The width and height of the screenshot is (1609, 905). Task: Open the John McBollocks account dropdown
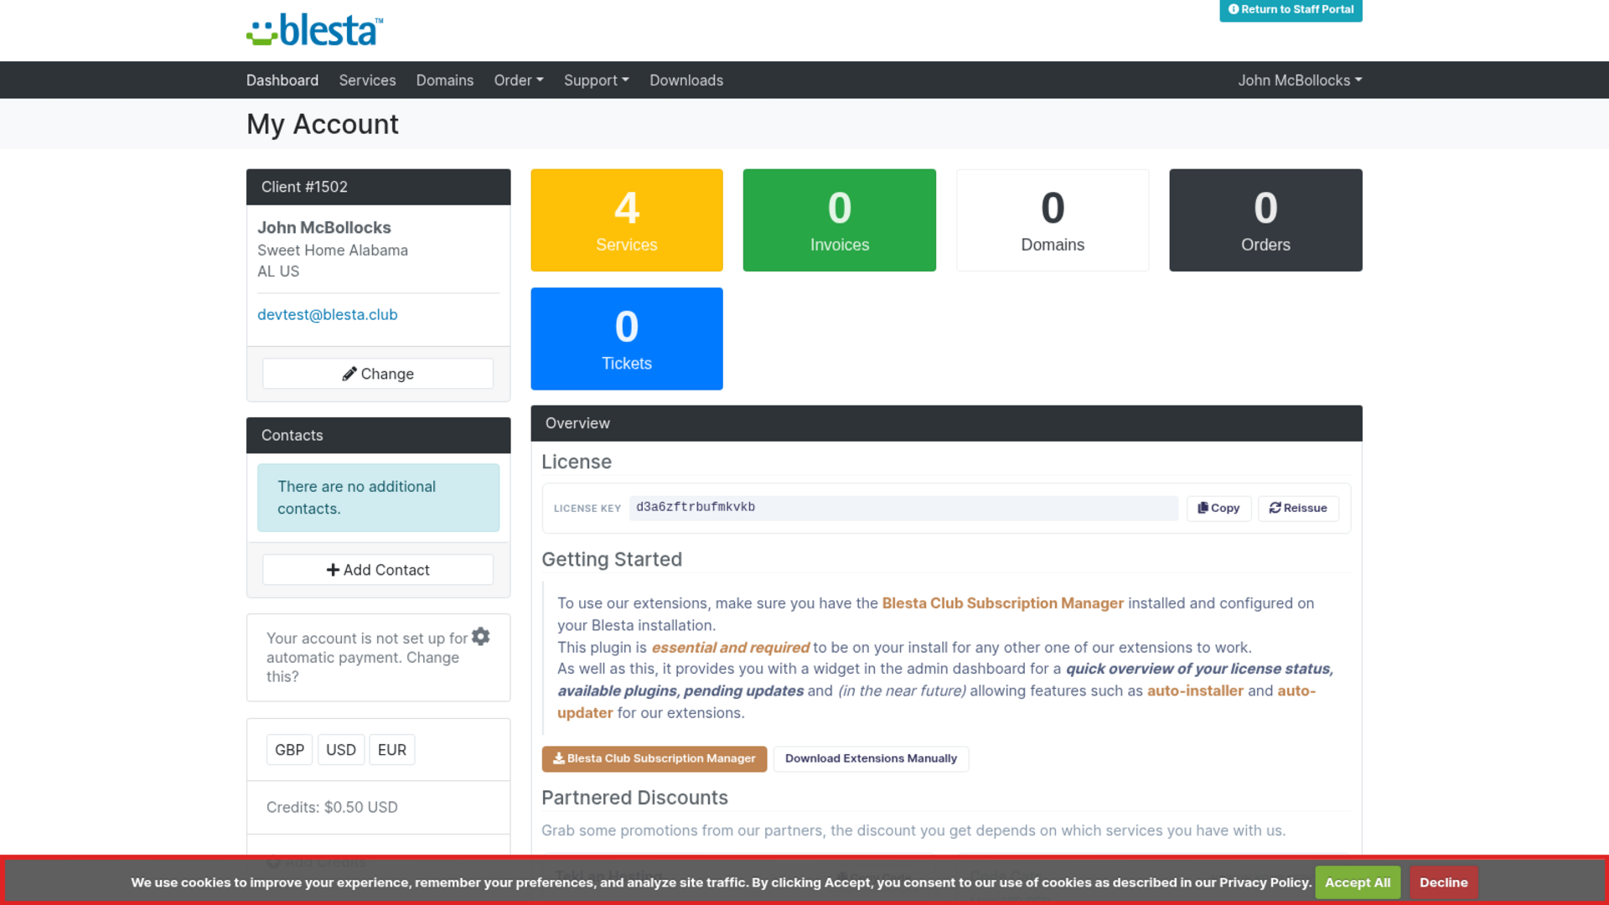[1301, 80]
